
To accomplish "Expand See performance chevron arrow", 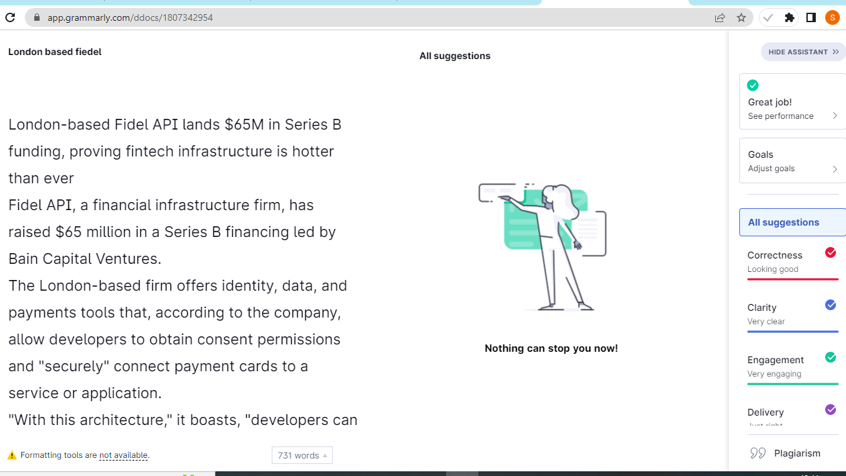I will click(835, 116).
